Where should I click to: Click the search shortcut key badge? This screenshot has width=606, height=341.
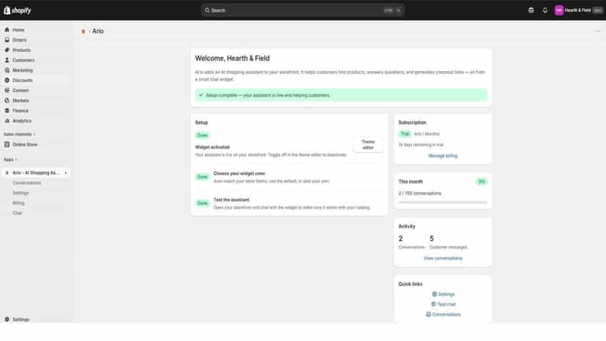pos(389,10)
